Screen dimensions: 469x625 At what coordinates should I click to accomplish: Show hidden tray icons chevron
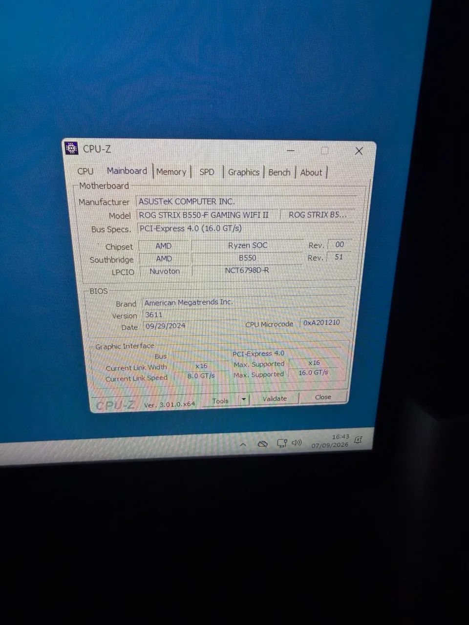pos(243,445)
